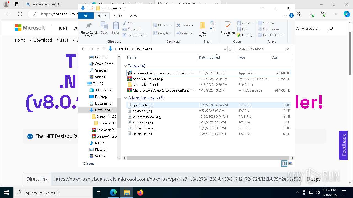This screenshot has height=198, width=353.
Task: Open address bar history dropdown
Action: [x=225, y=49]
